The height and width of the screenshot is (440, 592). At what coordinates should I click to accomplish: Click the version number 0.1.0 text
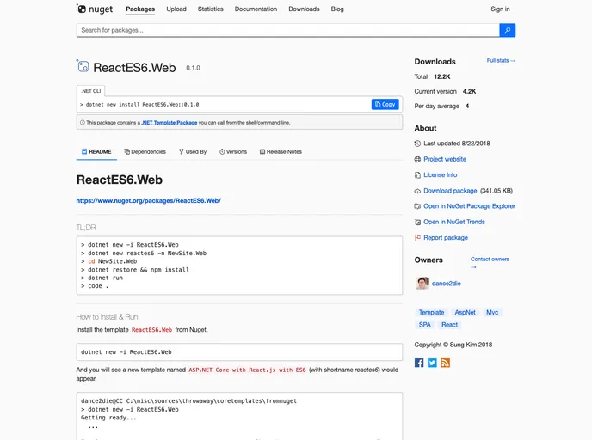pos(193,68)
